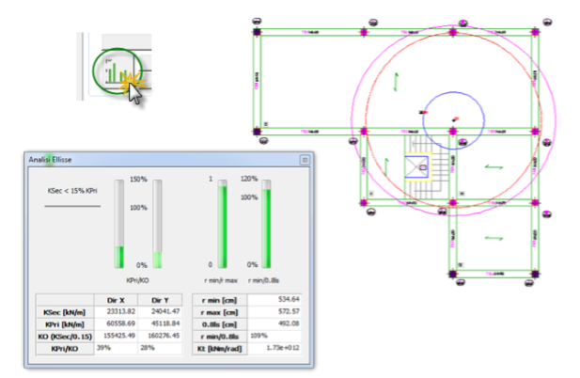Select the 28% KPri/KO cell
The height and width of the screenshot is (378, 580).
pos(160,348)
